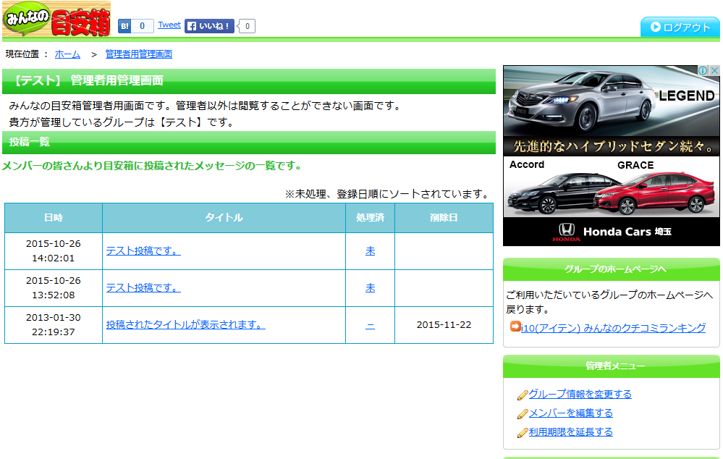Image resolution: width=723 pixels, height=459 pixels.
Task: Close the Honda ad with X icon
Action: point(714,71)
